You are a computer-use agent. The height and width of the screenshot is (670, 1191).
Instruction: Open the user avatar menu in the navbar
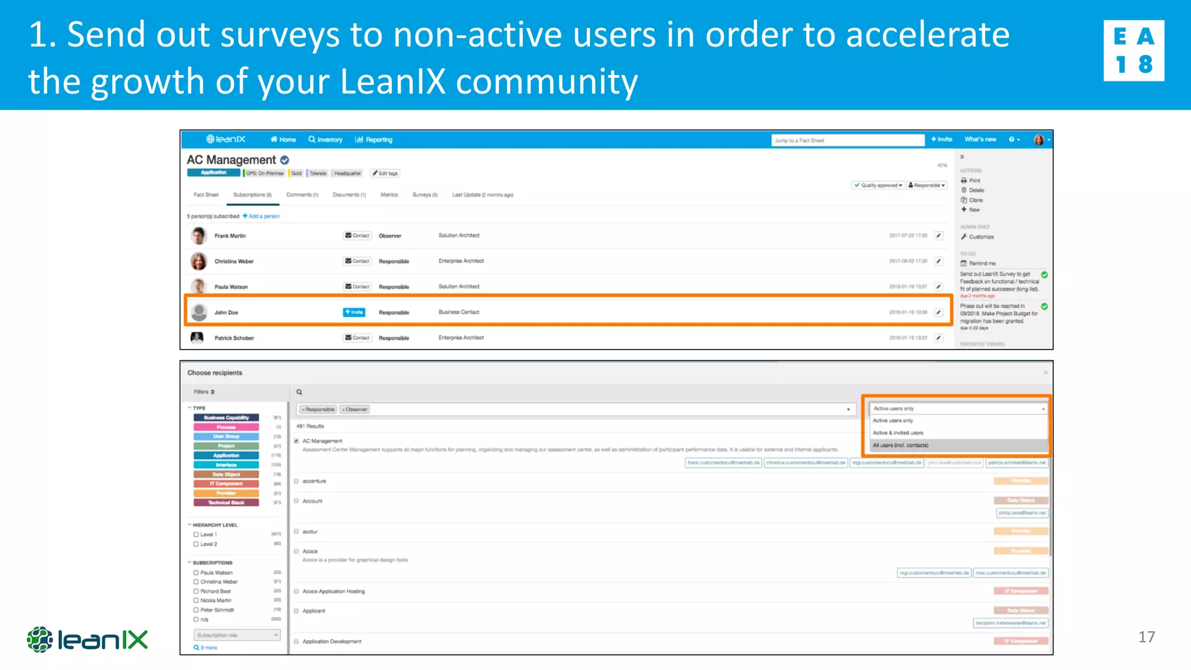coord(1042,140)
